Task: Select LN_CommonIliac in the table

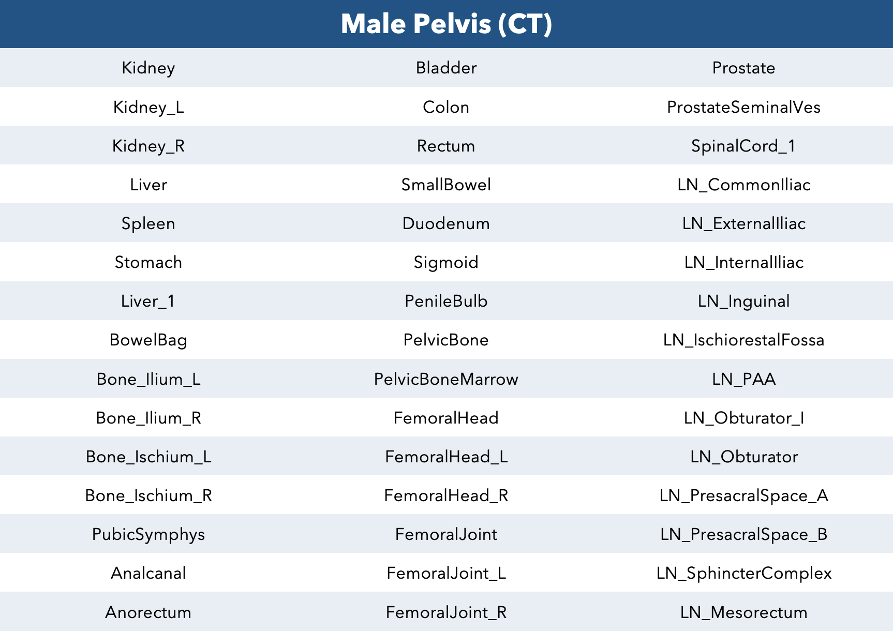Action: click(x=744, y=185)
